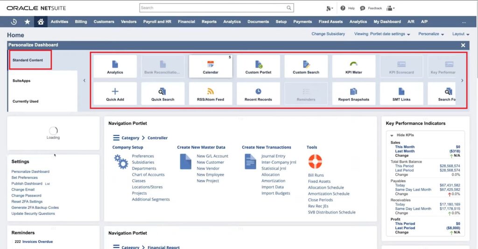This screenshot has width=478, height=249.
Task: Open the more menu items ellipsis
Action: (464, 22)
